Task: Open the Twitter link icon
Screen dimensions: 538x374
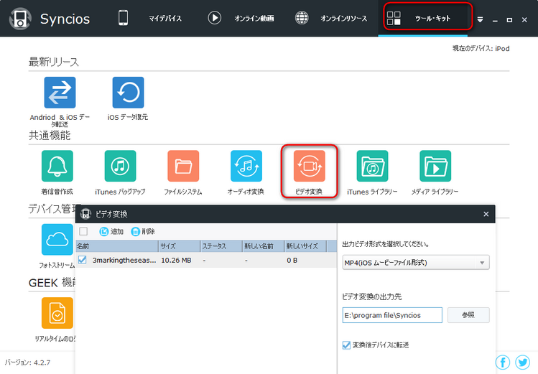Action: (x=523, y=363)
